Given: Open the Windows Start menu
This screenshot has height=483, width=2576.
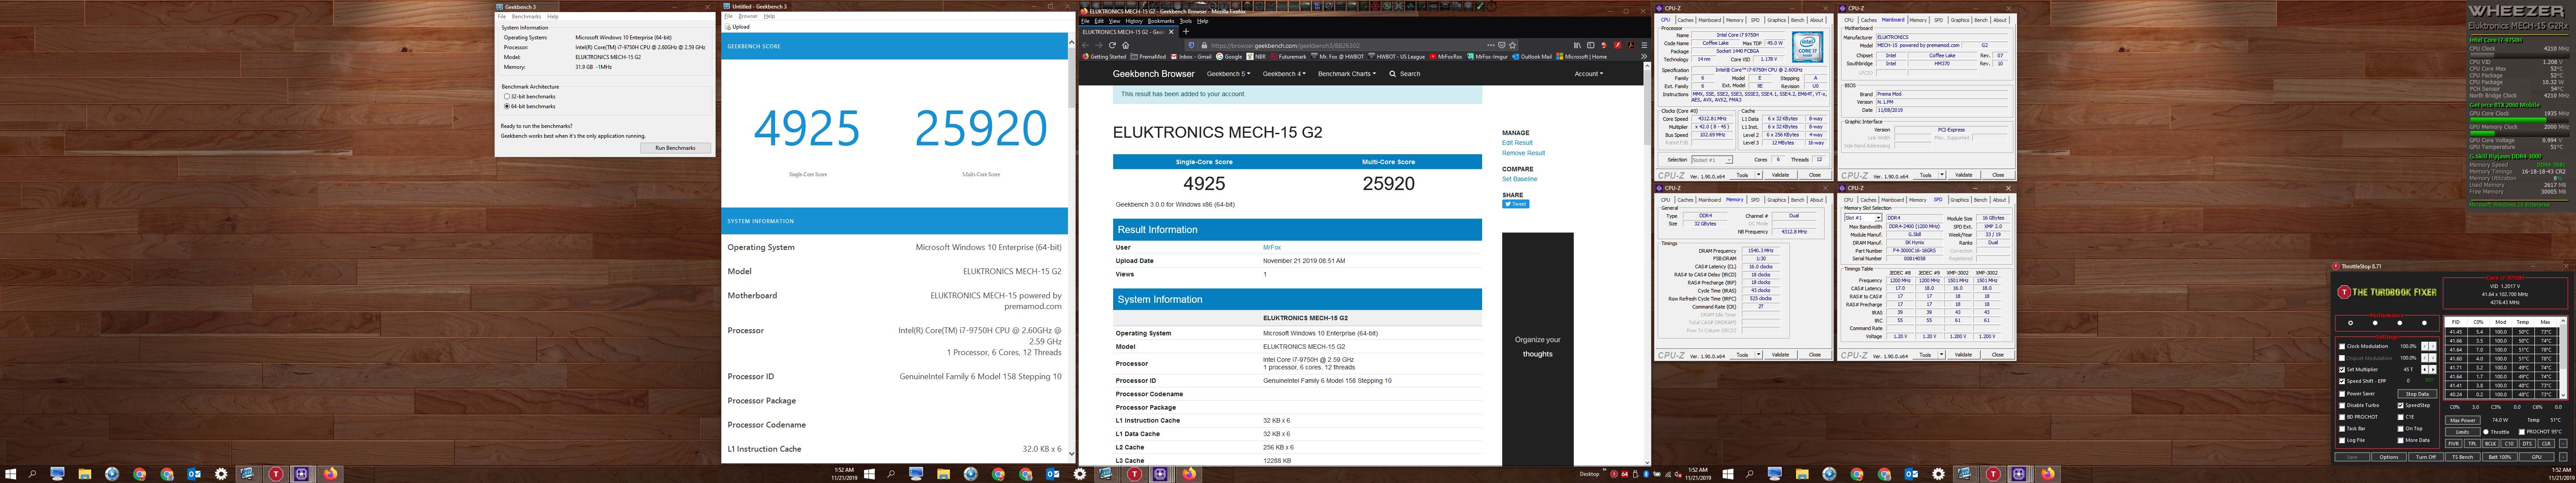Looking at the screenshot, I should point(12,474).
